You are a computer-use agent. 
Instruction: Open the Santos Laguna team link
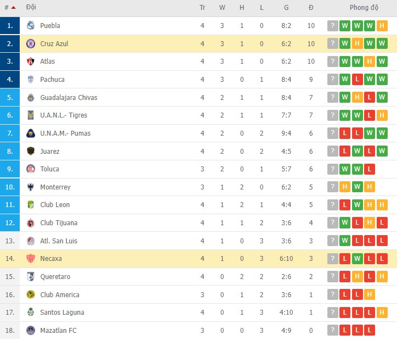tap(62, 313)
